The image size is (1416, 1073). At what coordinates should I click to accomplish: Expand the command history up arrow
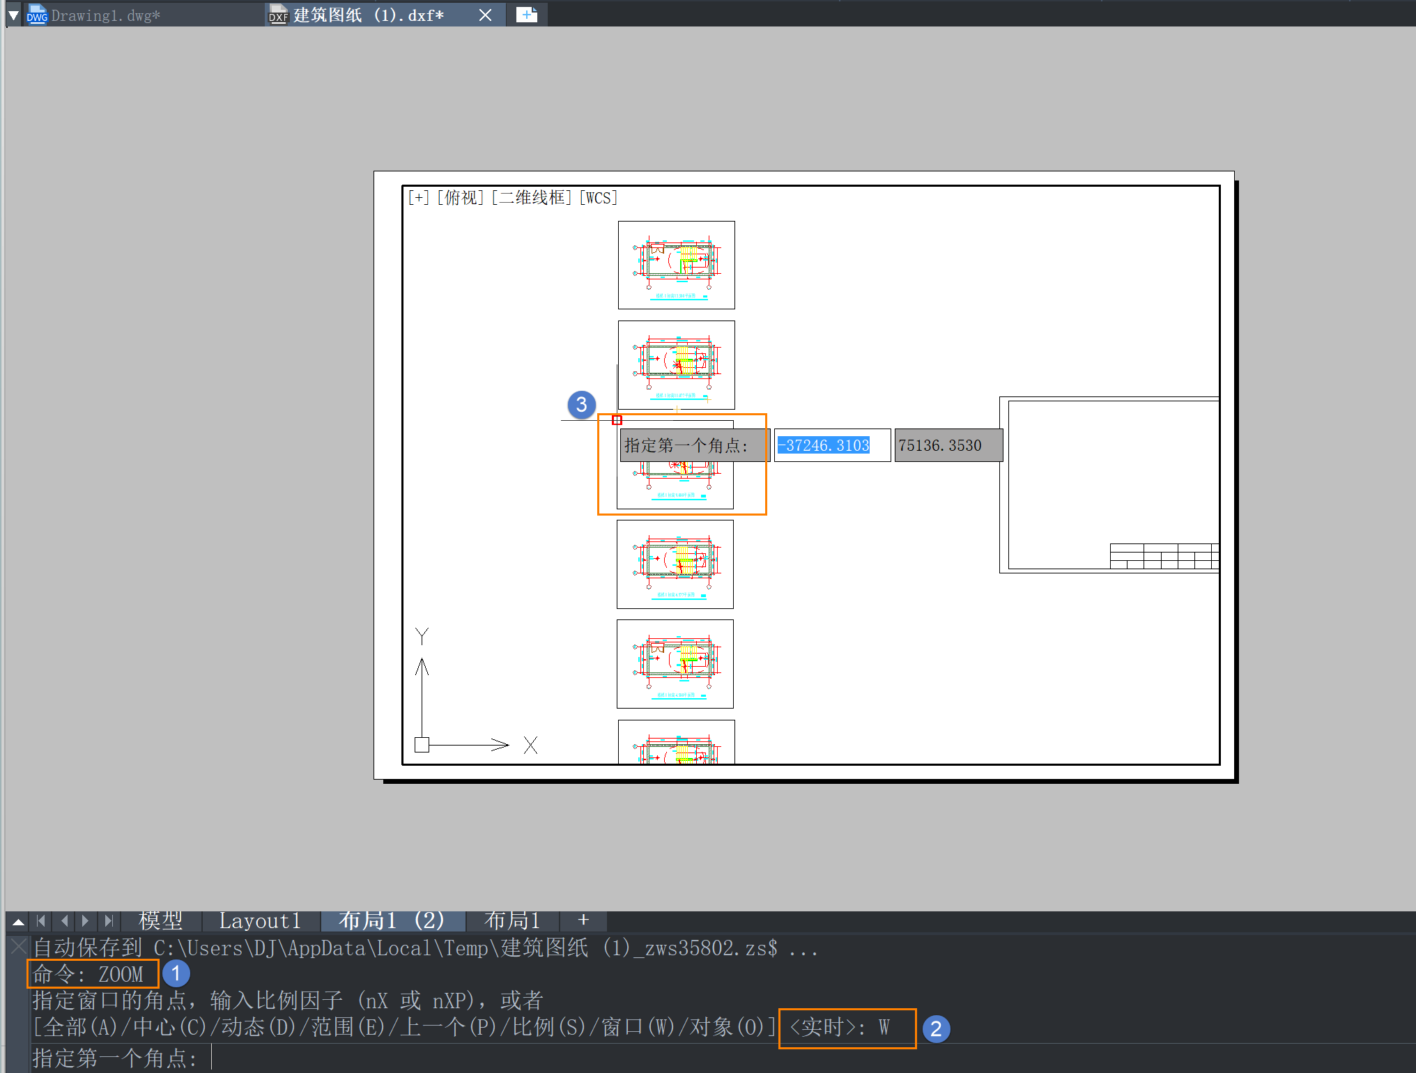pos(19,921)
